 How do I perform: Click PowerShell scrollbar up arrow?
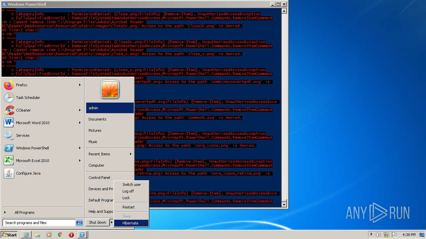(284, 11)
